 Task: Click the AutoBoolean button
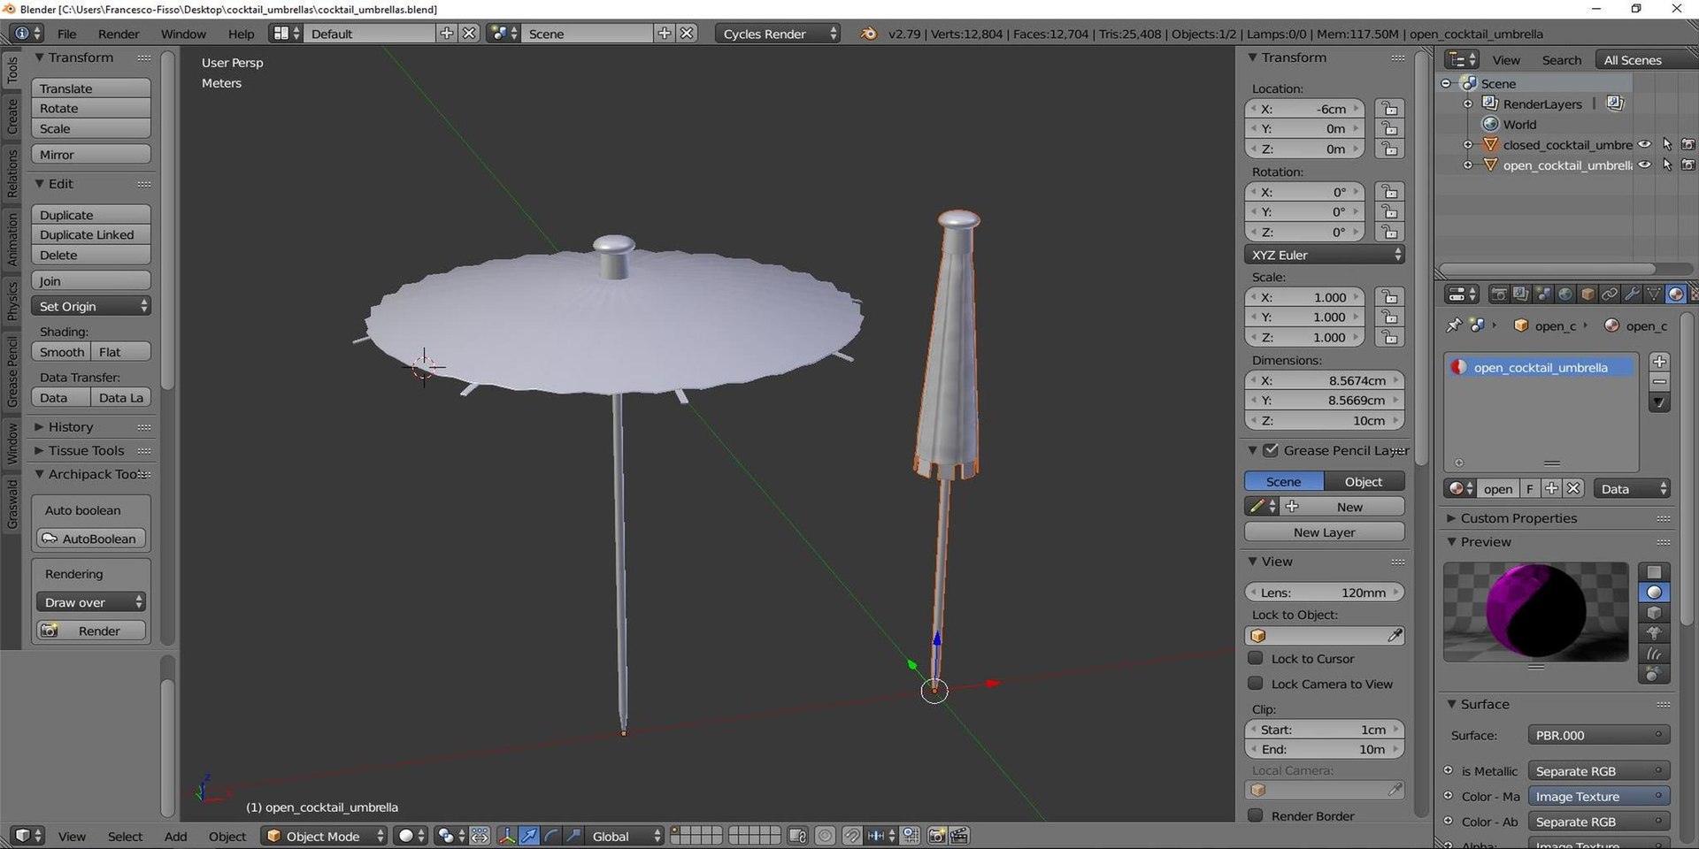pyautogui.click(x=91, y=539)
